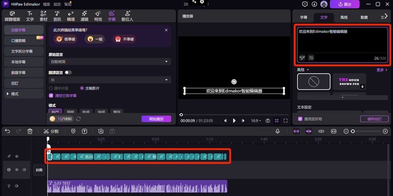This screenshot has height=196, width=393.
Task: Click the AI circle icon in the timeline toolbar
Action: tap(101, 131)
